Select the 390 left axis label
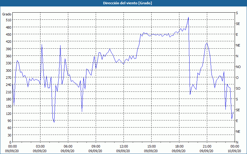Viewport: 247px width, 154px height. pos(9,49)
